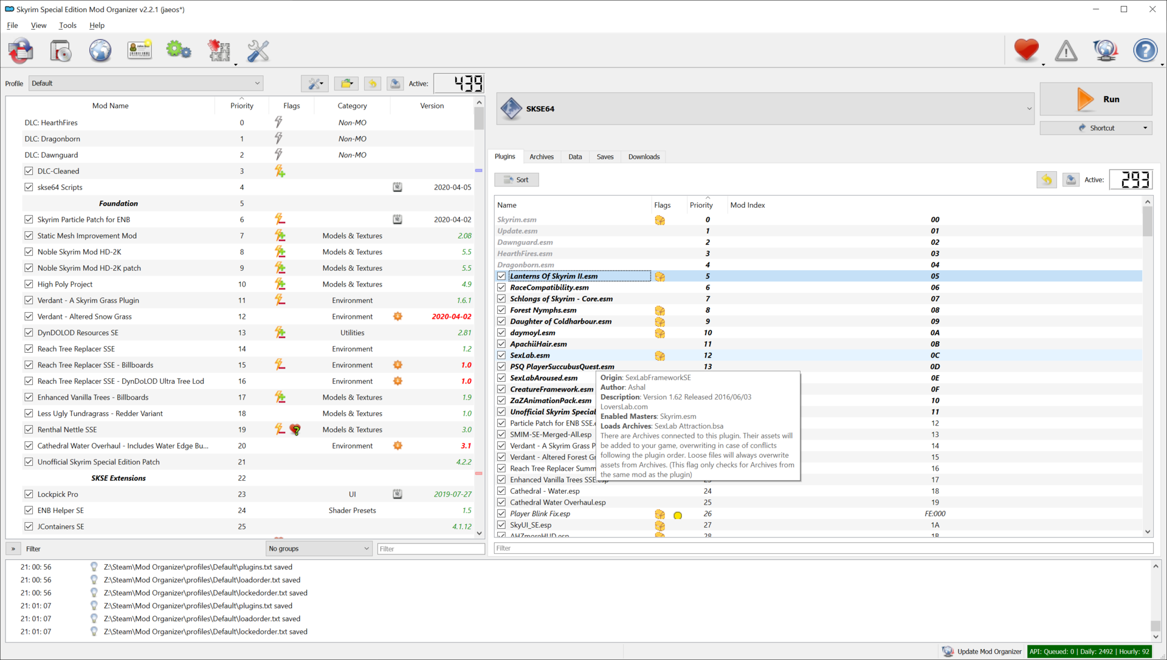Click the update globe icon in toolbar
The image size is (1167, 660).
pyautogui.click(x=1106, y=51)
